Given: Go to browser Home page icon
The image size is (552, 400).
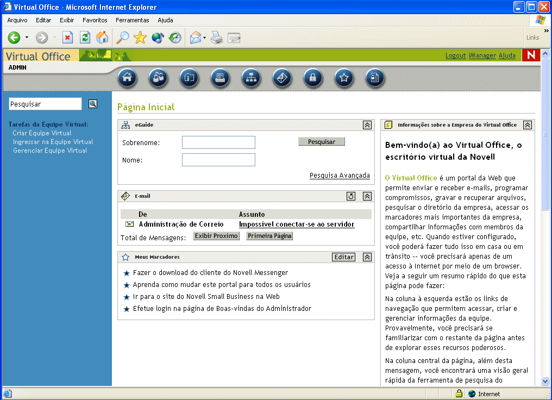Looking at the screenshot, I should [103, 37].
